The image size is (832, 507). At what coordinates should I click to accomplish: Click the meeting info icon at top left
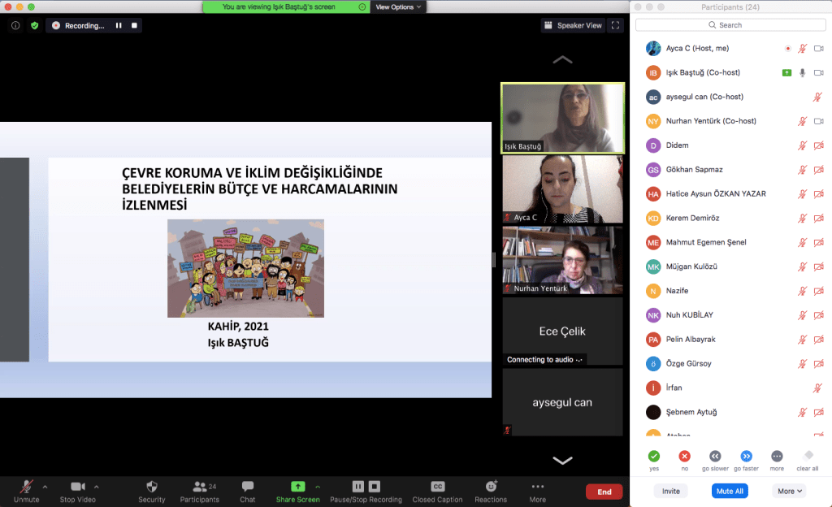15,25
